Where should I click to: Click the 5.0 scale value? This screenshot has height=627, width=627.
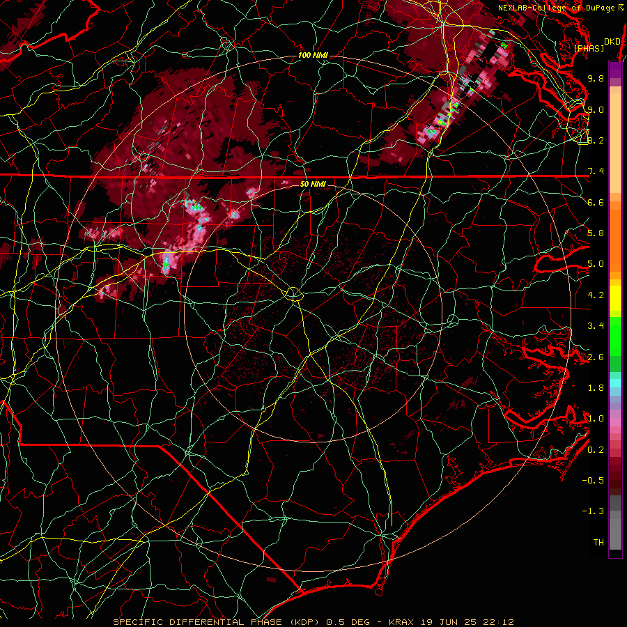596,264
